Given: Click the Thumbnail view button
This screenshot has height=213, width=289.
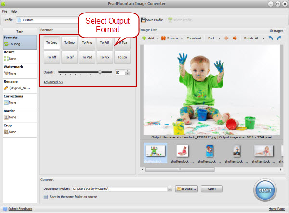Looking at the screenshot, I should 194,38.
